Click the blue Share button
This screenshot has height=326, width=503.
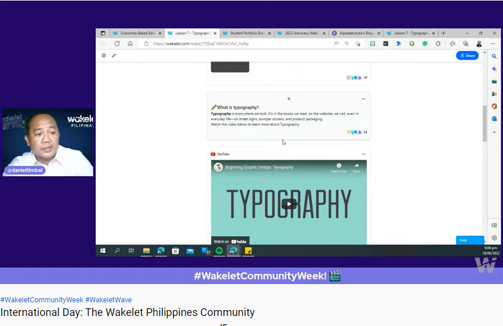coord(468,56)
